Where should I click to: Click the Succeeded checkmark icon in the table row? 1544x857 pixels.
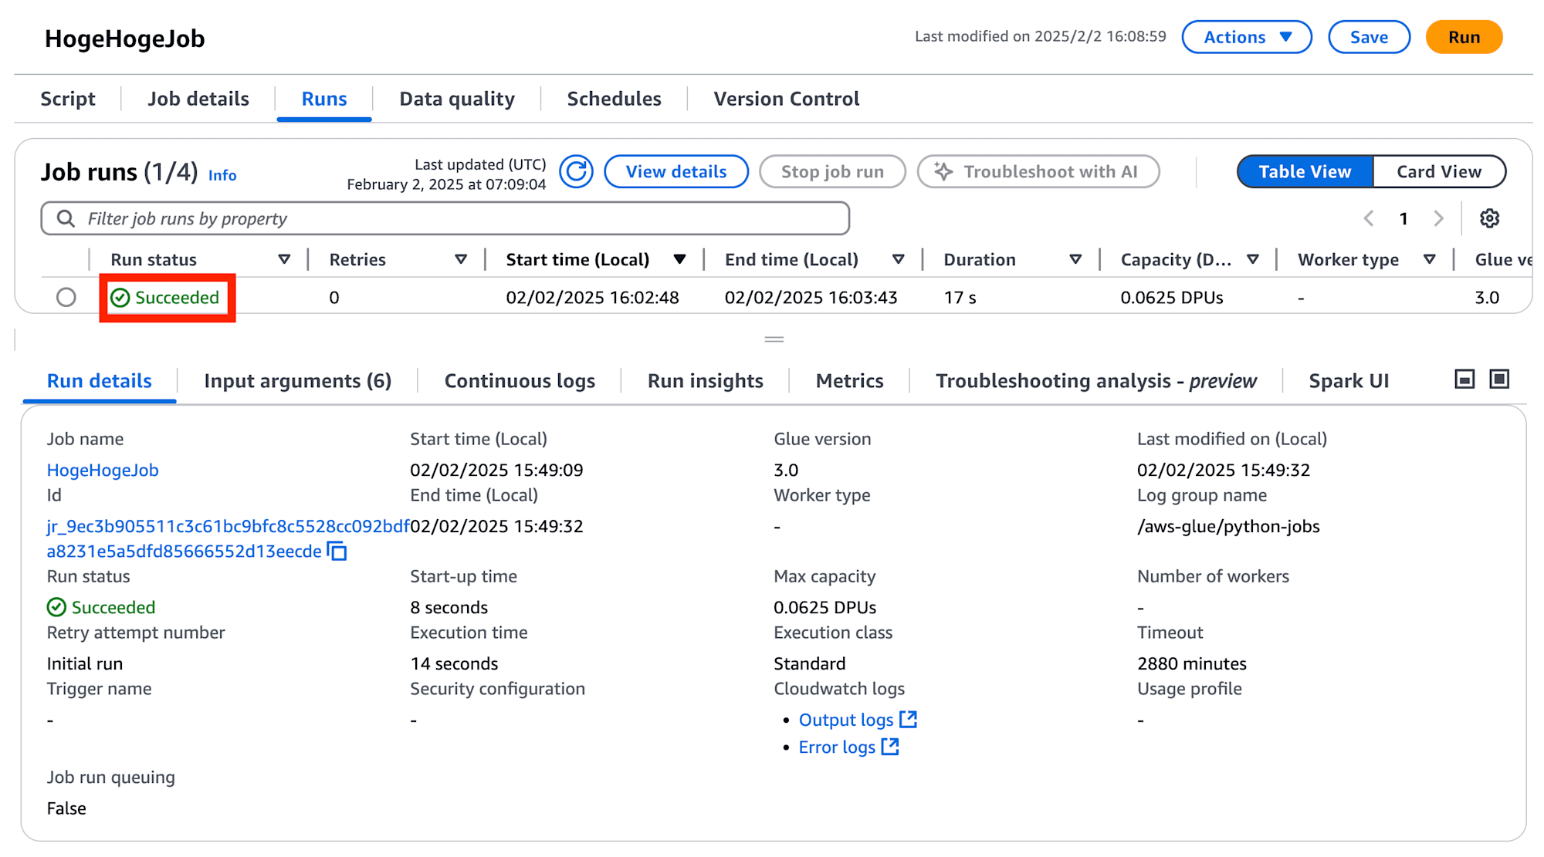(x=120, y=298)
